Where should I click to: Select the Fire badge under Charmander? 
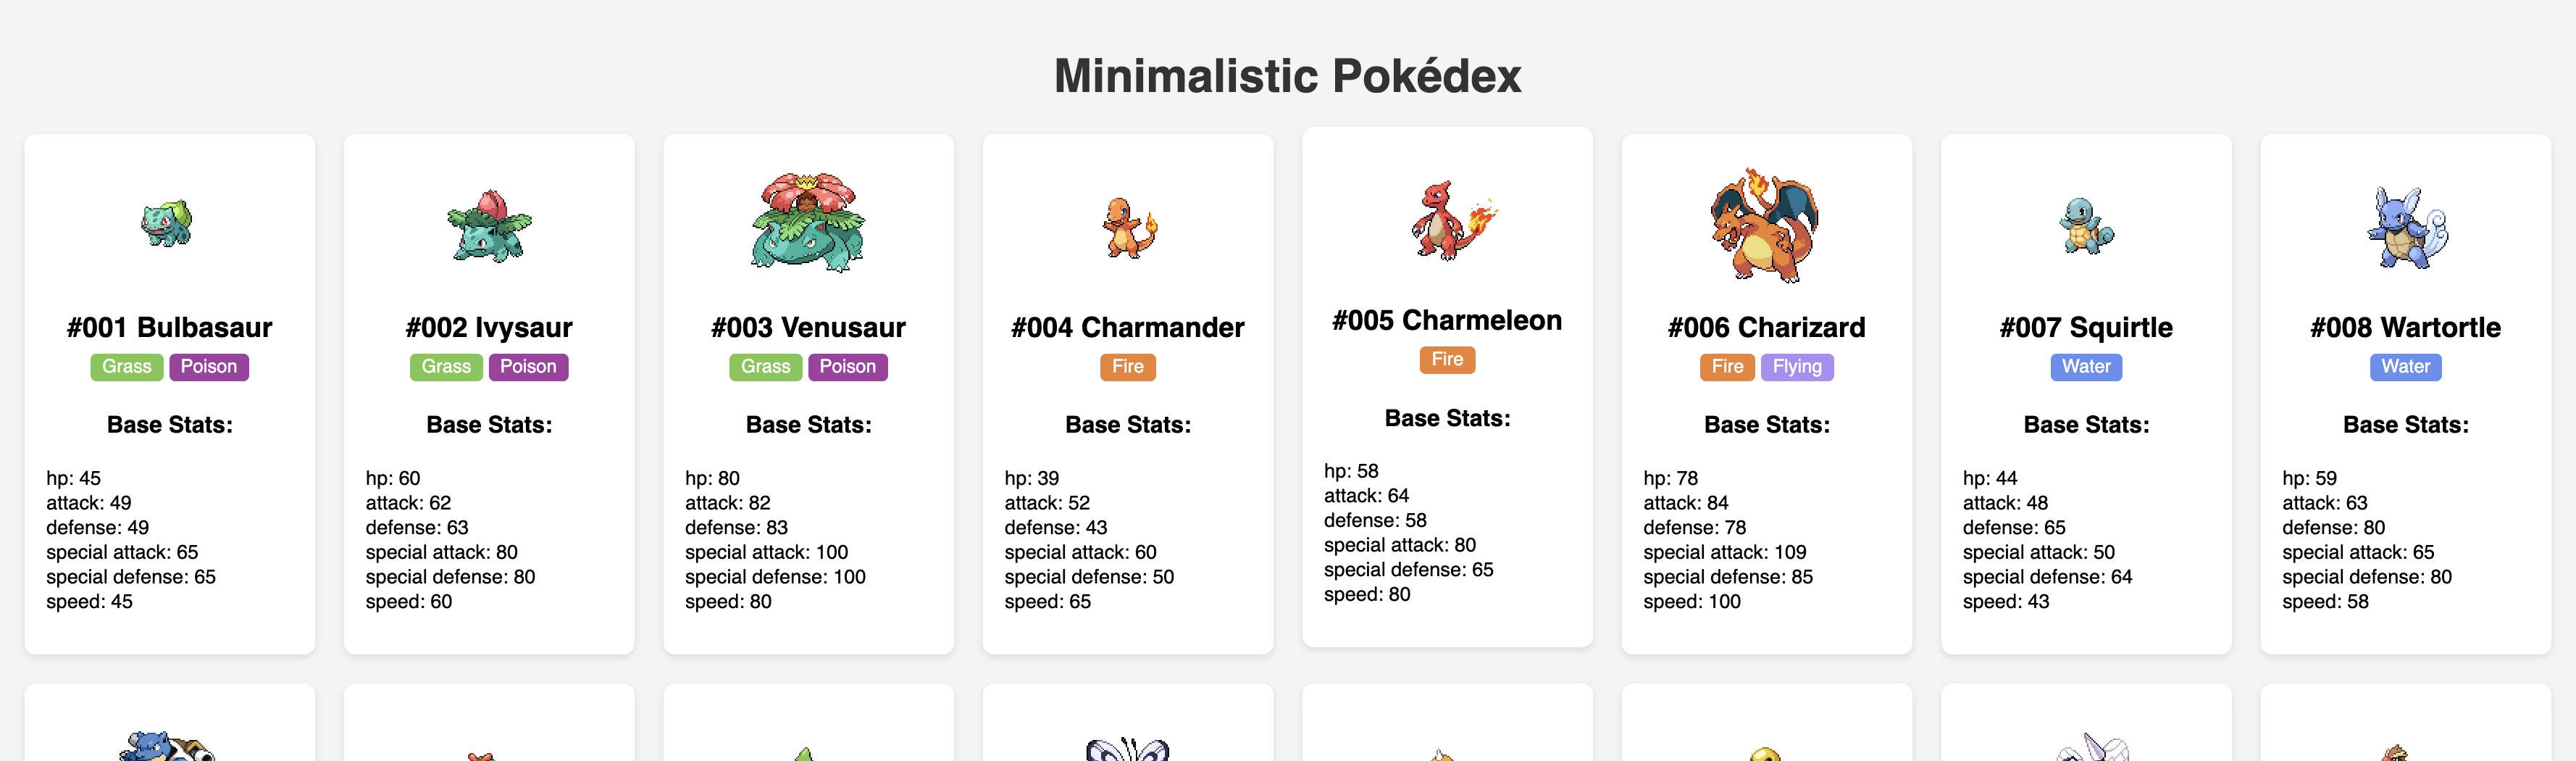[1128, 367]
